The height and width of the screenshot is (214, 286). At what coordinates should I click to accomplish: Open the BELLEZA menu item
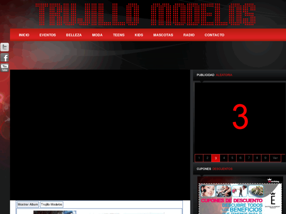pyautogui.click(x=74, y=35)
